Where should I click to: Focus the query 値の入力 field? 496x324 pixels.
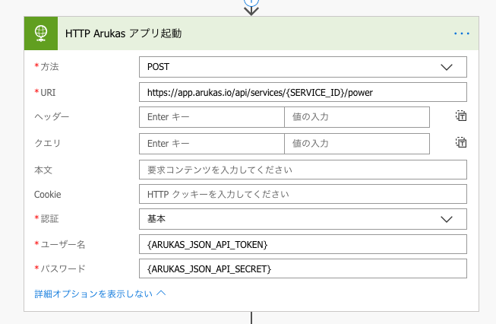356,143
